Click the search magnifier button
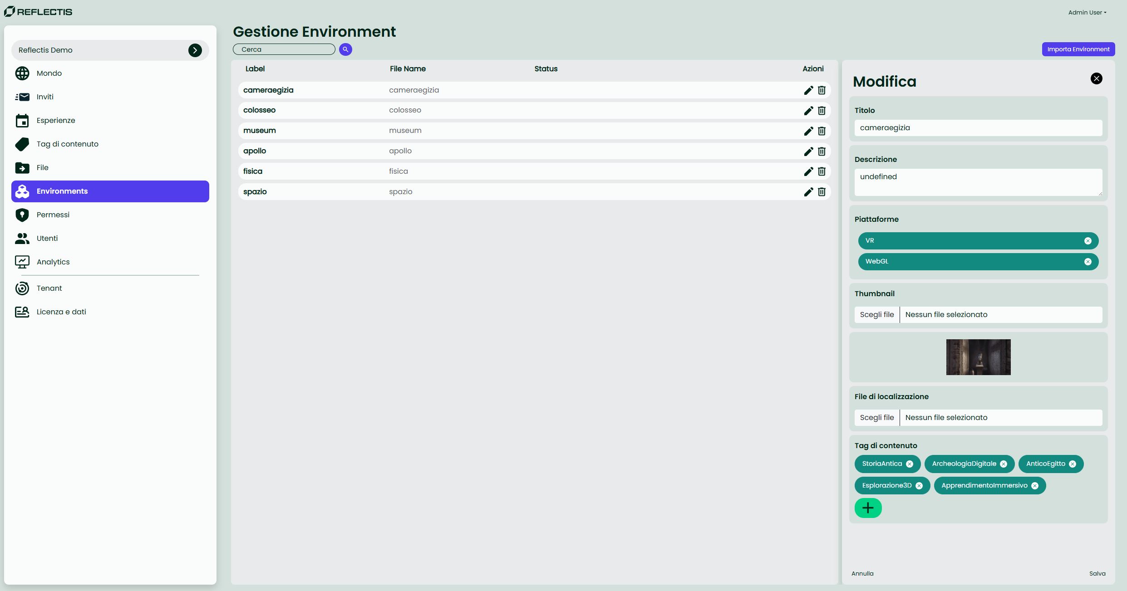Screen dimensions: 1127x591 click(x=345, y=49)
